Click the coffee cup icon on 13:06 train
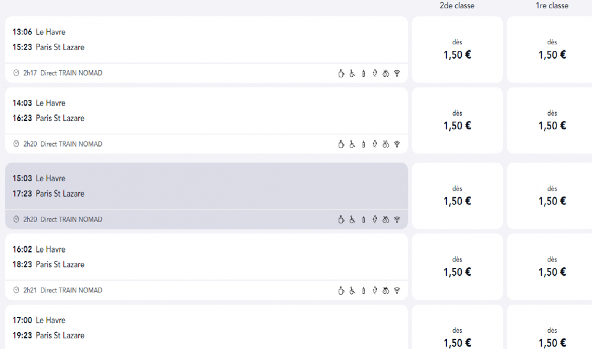 (341, 73)
